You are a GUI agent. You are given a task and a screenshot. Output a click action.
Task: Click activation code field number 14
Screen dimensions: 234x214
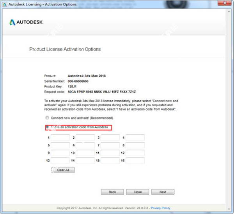pyautogui.click(x=85, y=160)
